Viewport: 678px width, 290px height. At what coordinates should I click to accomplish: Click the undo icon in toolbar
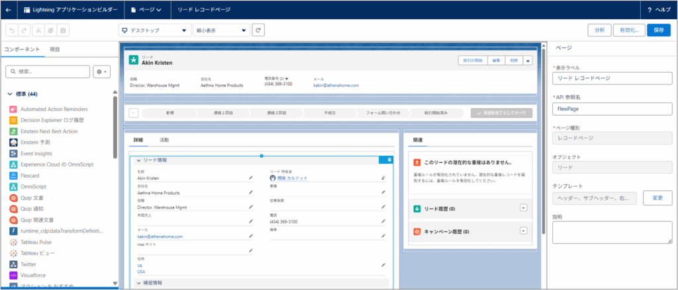tap(11, 30)
